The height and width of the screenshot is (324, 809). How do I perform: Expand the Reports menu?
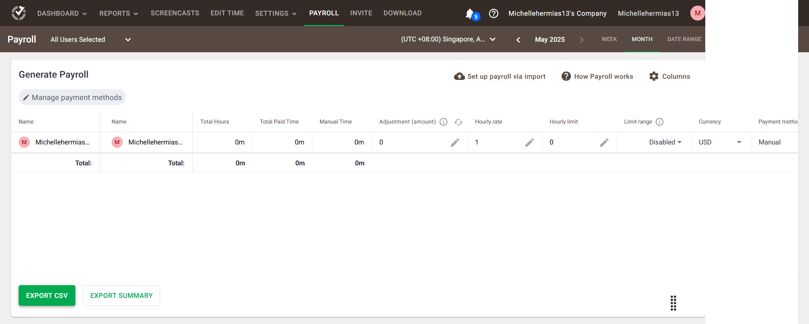tap(119, 13)
